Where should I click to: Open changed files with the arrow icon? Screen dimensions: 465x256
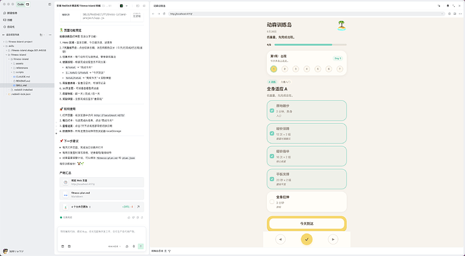pos(138,207)
